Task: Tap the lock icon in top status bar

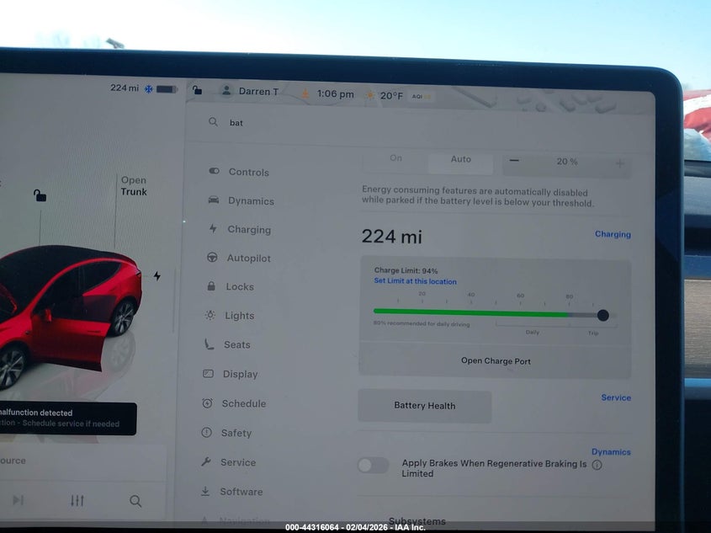Action: [x=197, y=91]
